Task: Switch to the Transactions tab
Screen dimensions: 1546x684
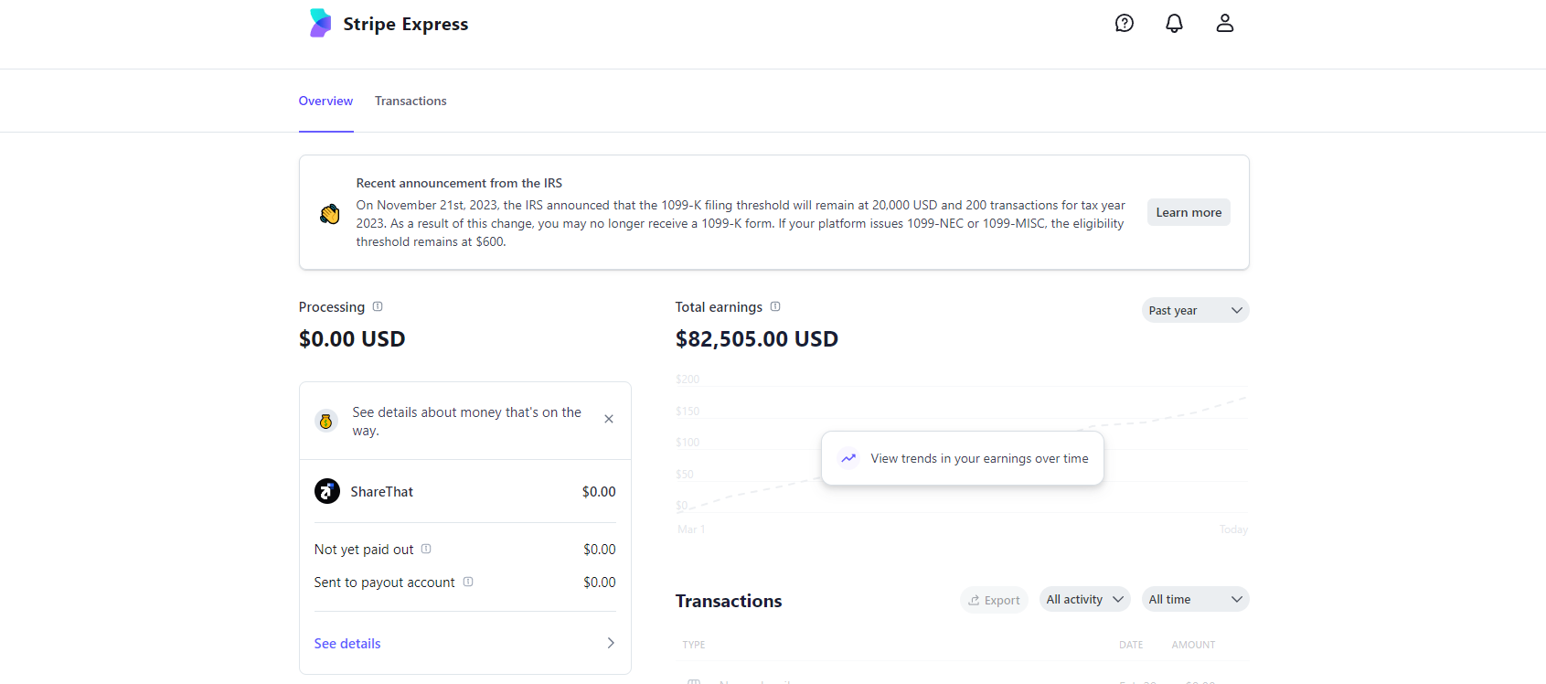Action: [x=410, y=102]
